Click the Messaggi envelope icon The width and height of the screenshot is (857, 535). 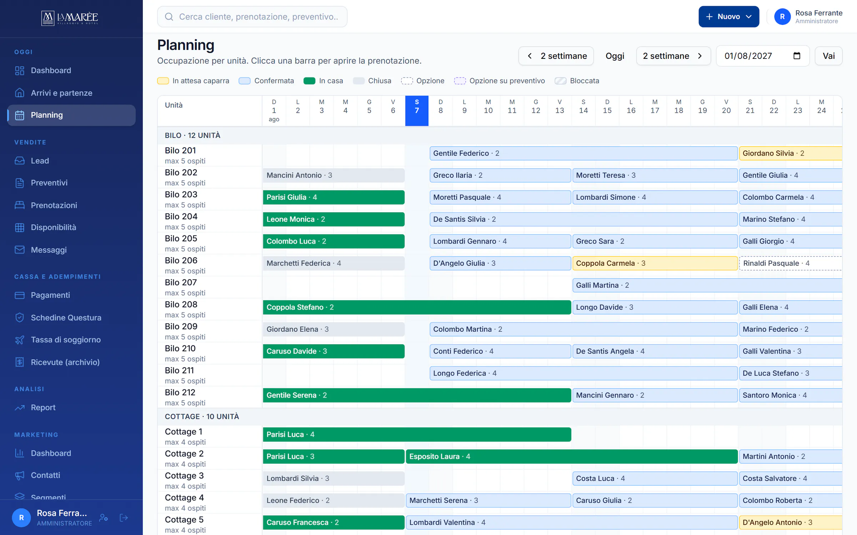coord(20,250)
